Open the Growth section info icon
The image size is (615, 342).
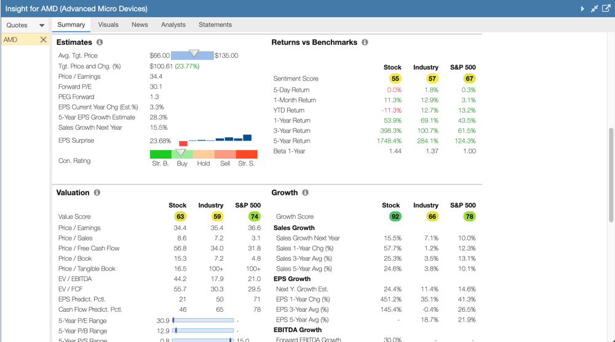click(305, 193)
